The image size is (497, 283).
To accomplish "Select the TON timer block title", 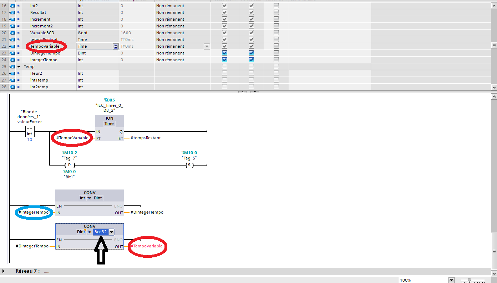I will click(x=109, y=118).
